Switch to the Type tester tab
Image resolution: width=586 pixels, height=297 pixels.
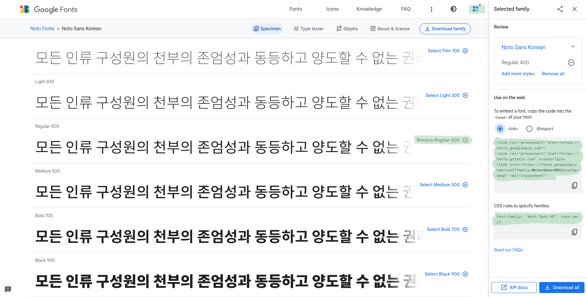click(x=309, y=29)
